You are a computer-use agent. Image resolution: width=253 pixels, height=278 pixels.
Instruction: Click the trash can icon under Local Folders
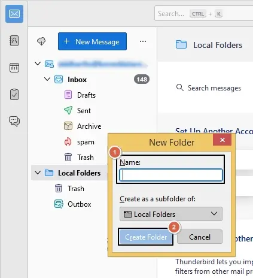click(x=59, y=188)
